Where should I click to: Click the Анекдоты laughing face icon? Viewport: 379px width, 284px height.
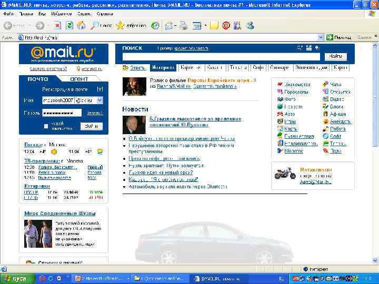pyautogui.click(x=326, y=121)
